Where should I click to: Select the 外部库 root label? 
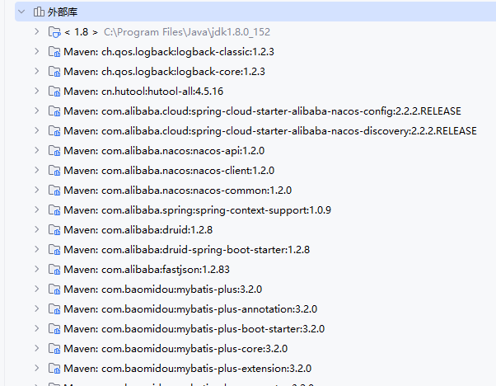(63, 12)
